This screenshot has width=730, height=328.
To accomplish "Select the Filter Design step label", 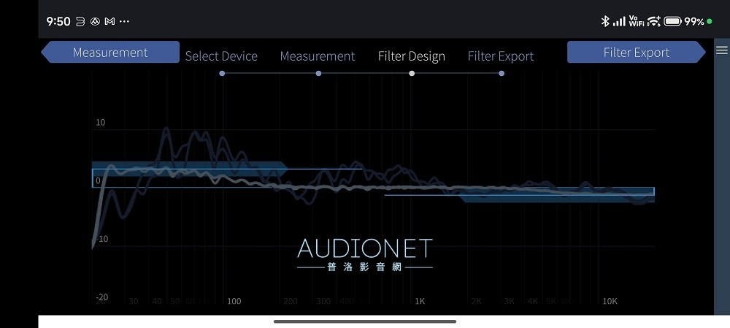I will (411, 56).
